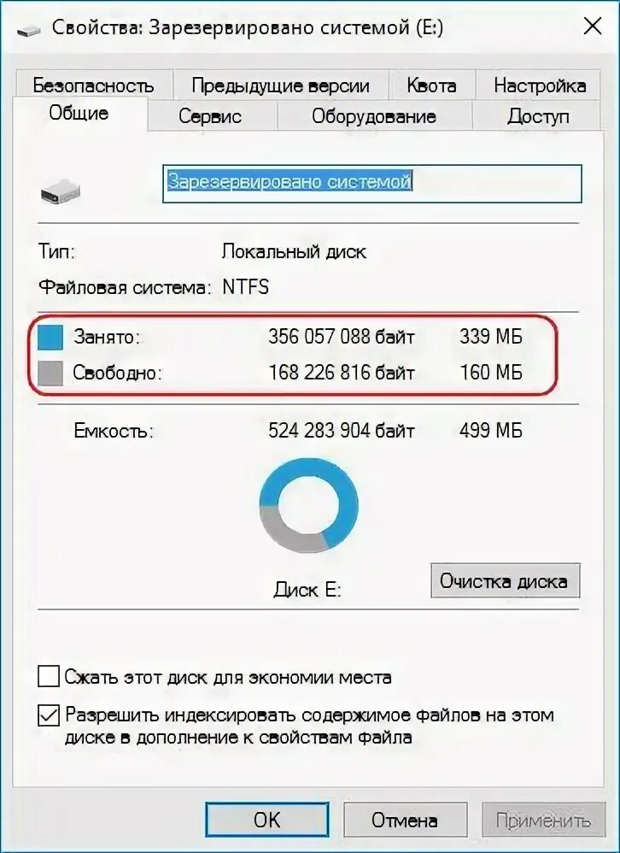
Task: Open the Оборудование tab
Action: (374, 116)
